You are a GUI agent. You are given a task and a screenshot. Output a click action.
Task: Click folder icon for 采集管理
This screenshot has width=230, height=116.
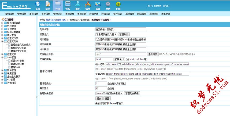[6, 73]
